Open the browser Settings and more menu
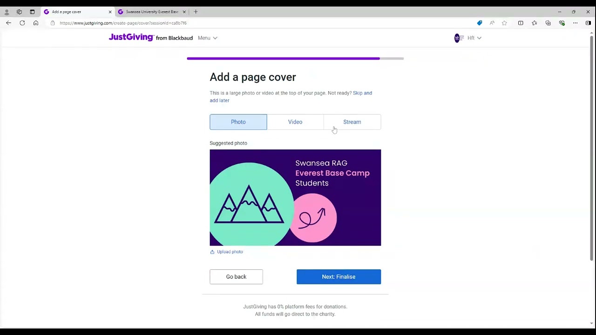596x335 pixels. tap(576, 23)
